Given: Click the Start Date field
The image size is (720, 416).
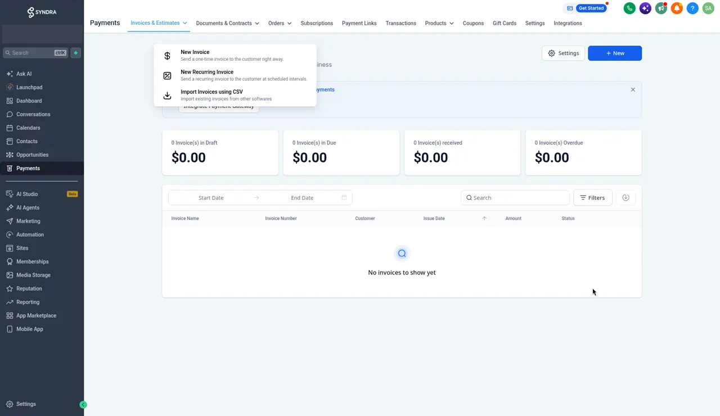Looking at the screenshot, I should tap(211, 198).
